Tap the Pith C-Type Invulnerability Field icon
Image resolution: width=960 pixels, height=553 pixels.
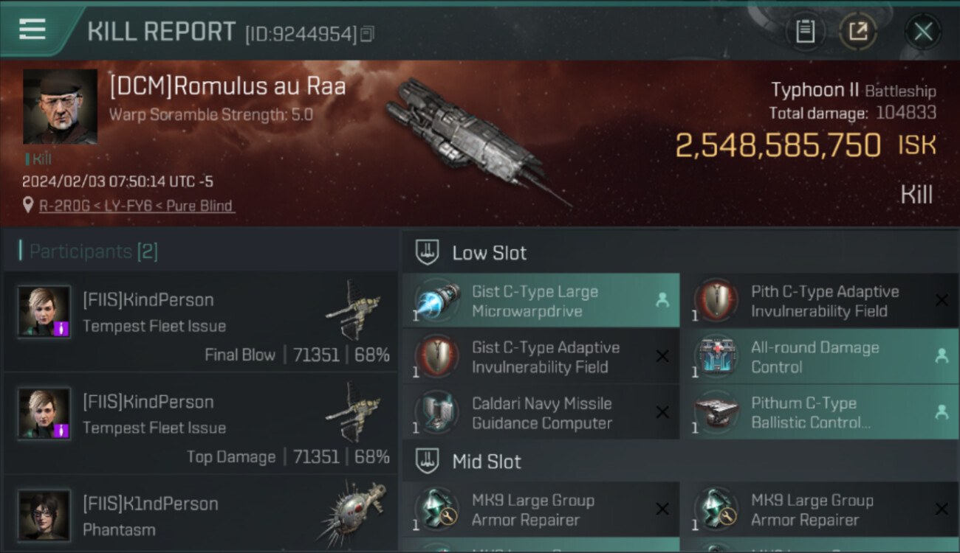[716, 301]
